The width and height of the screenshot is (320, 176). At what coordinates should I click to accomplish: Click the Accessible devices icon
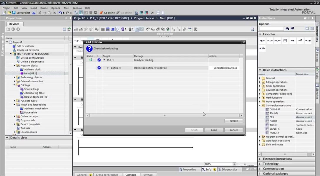click(137, 13)
